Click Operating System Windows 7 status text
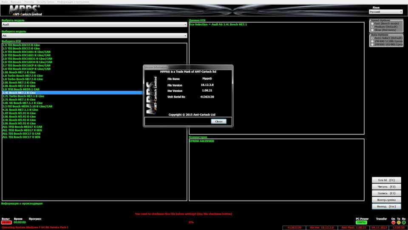The height and width of the screenshot is (230, 408). 35,227
